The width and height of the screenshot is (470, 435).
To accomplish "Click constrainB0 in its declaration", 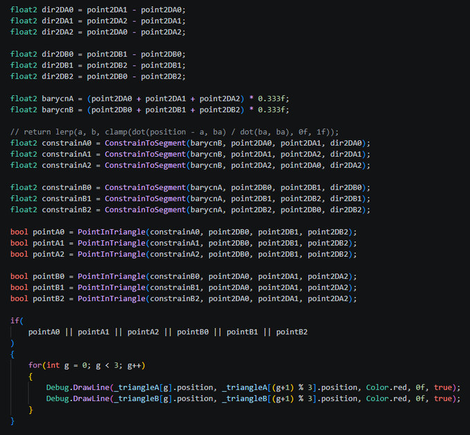I will (66, 187).
